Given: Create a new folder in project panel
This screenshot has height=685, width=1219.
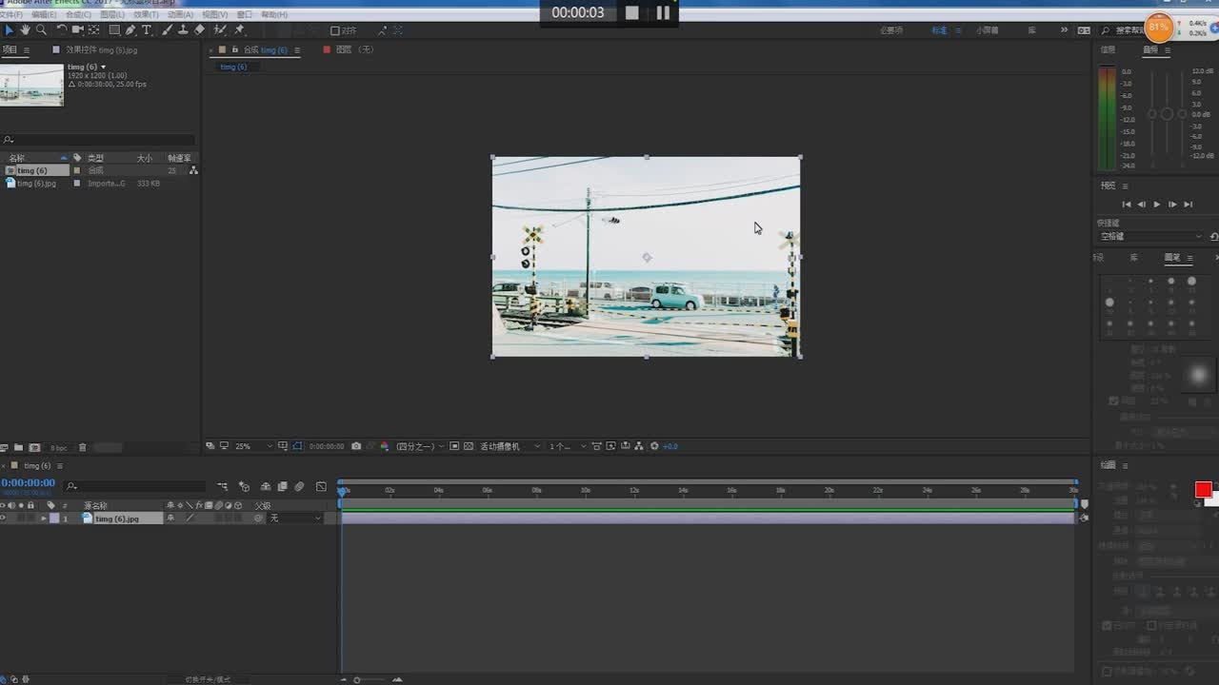Looking at the screenshot, I should 18,447.
